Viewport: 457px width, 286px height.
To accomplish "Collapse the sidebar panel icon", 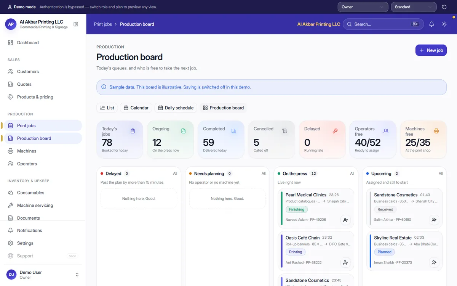I will [x=76, y=24].
